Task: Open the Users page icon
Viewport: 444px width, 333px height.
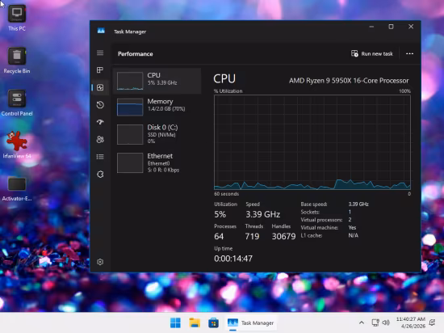Action: pyautogui.click(x=100, y=140)
